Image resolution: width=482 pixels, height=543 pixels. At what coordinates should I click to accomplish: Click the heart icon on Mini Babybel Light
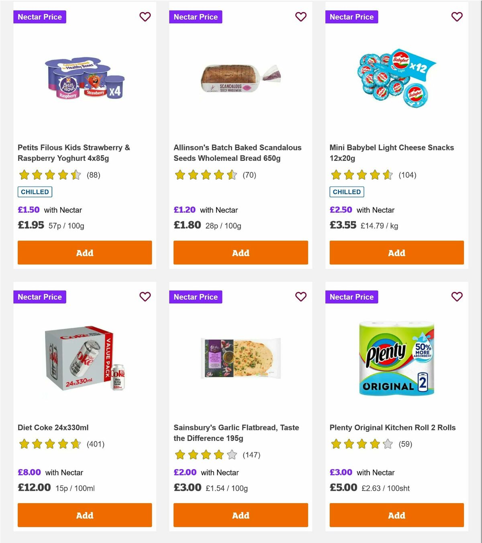coord(457,17)
